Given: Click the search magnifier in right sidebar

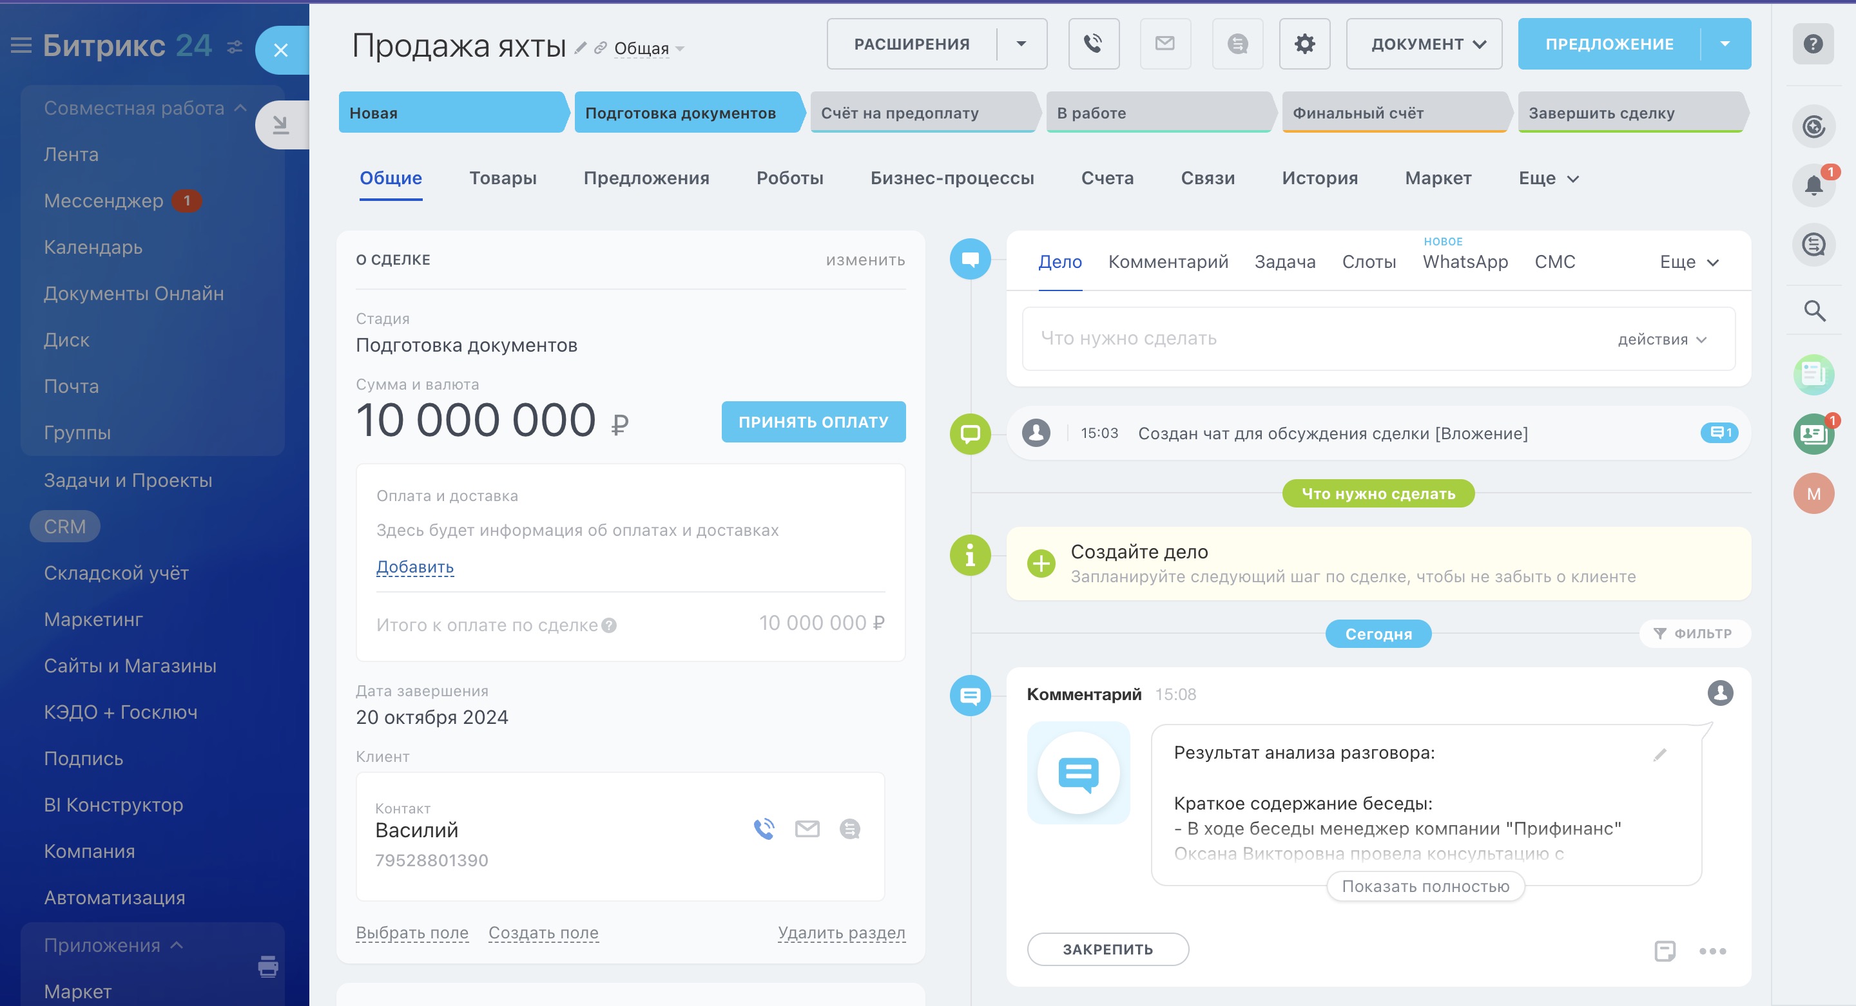Looking at the screenshot, I should [1813, 311].
